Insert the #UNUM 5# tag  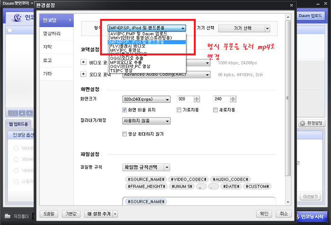tap(182, 187)
